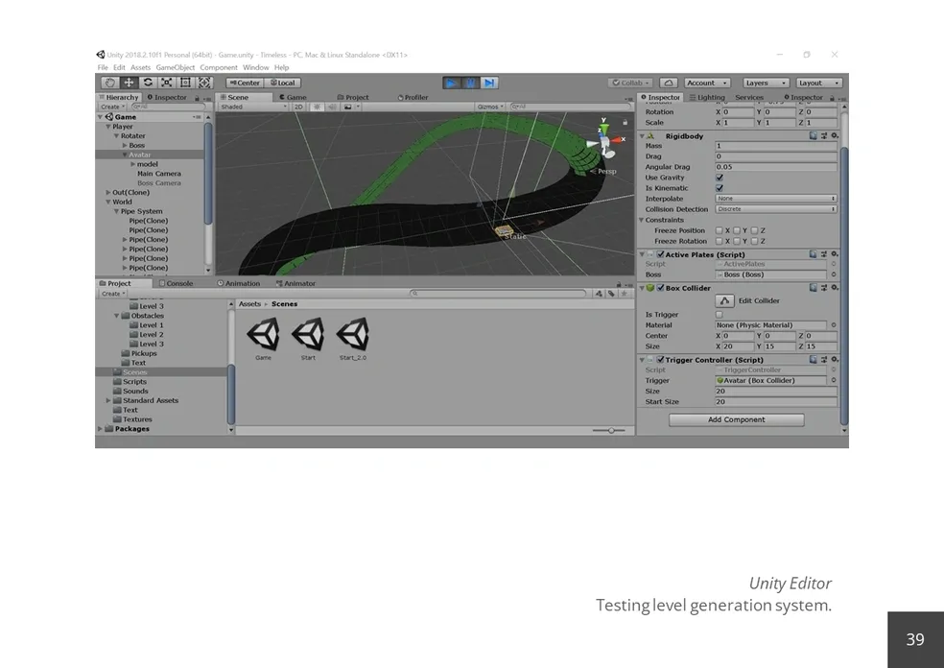The image size is (944, 668).
Task: Adjust the asset icon size slider
Action: coord(609,430)
